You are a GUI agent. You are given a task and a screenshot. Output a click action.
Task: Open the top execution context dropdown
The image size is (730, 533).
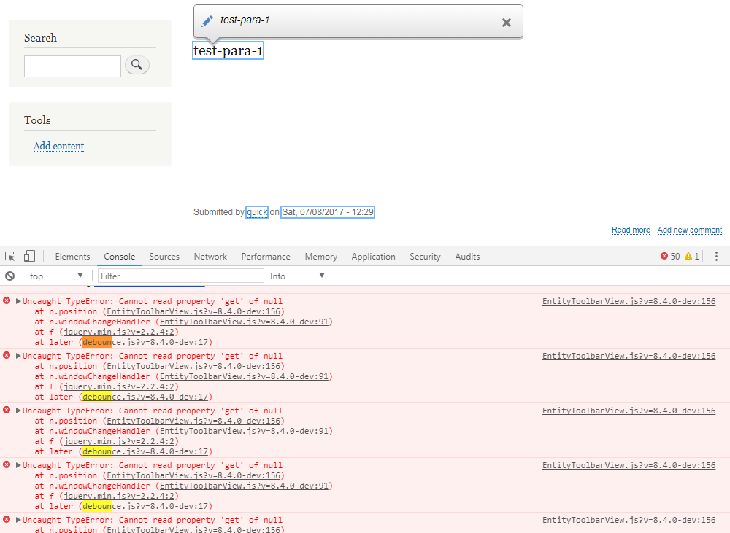pyautogui.click(x=56, y=276)
